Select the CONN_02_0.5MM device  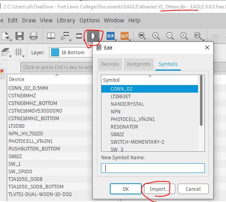click(x=50, y=88)
